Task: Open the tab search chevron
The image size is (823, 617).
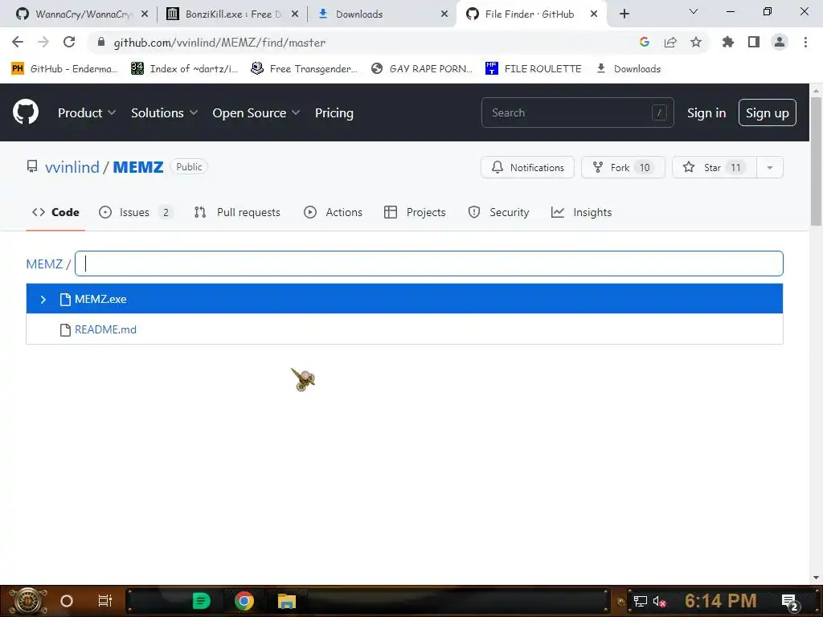Action: point(694,11)
